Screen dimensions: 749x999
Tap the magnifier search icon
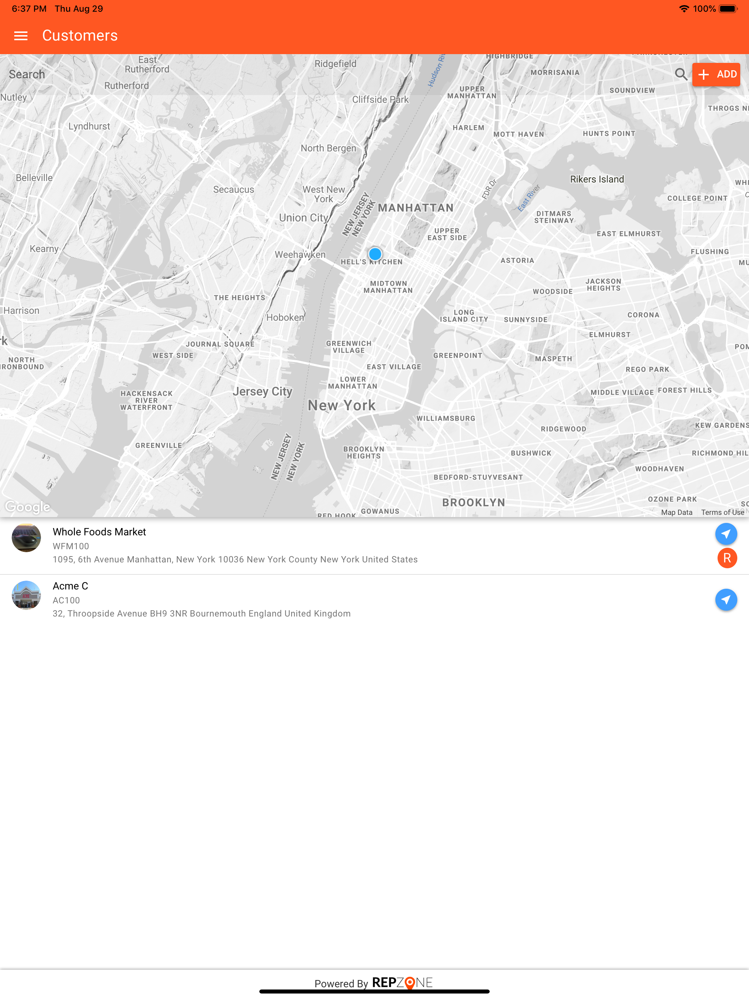point(681,75)
